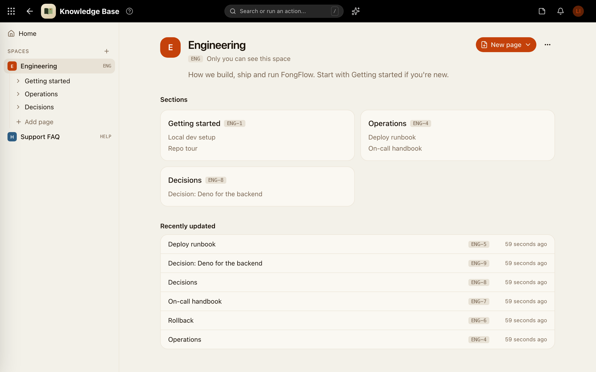
Task: Click the ENG-5 badge
Action: coord(479,244)
